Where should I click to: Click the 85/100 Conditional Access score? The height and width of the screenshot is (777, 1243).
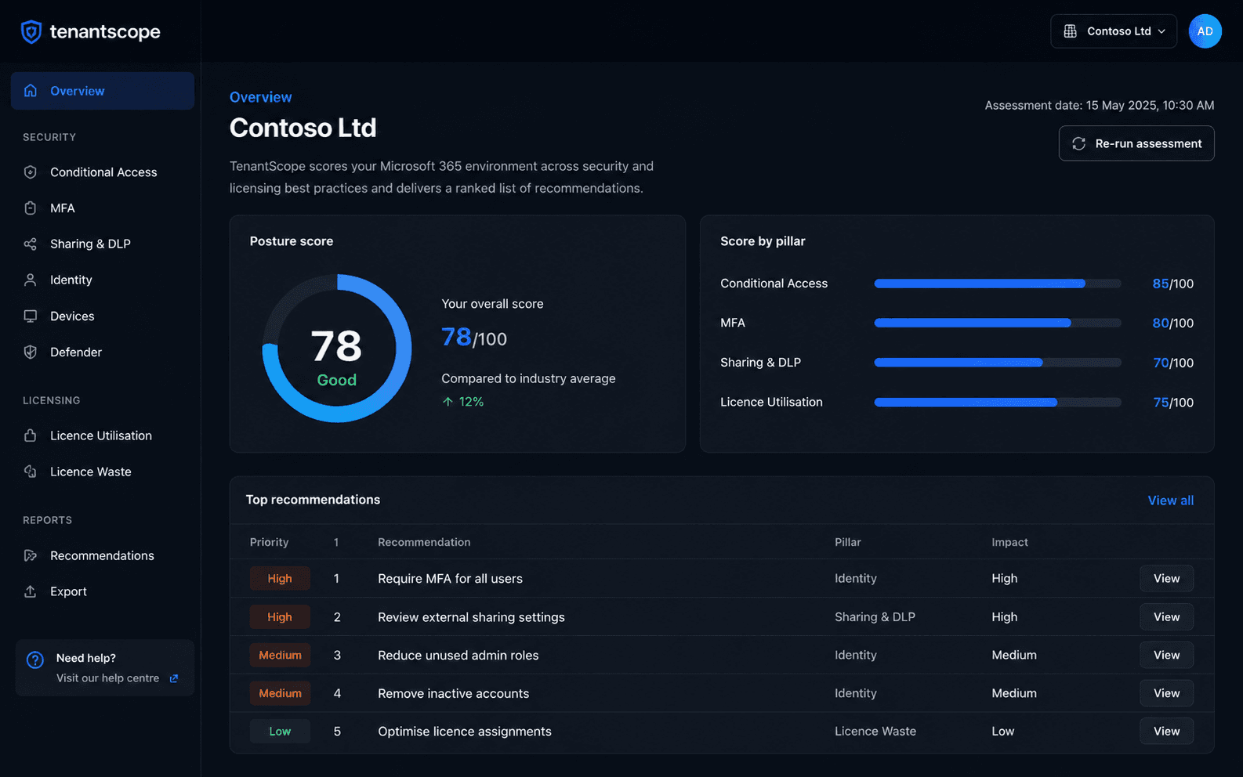pos(1173,284)
